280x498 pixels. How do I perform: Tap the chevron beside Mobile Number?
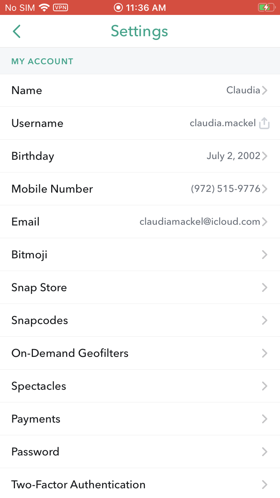(x=265, y=189)
